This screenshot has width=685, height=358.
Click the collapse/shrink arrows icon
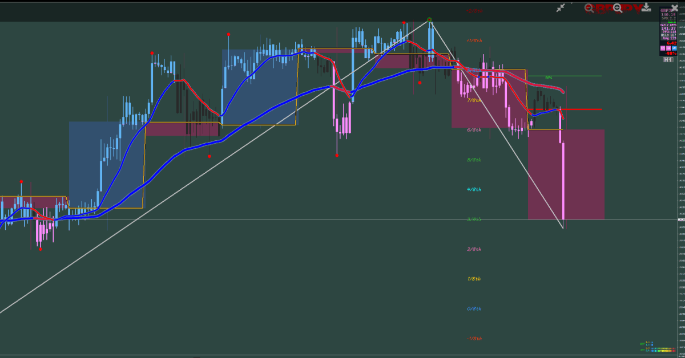click(x=562, y=7)
